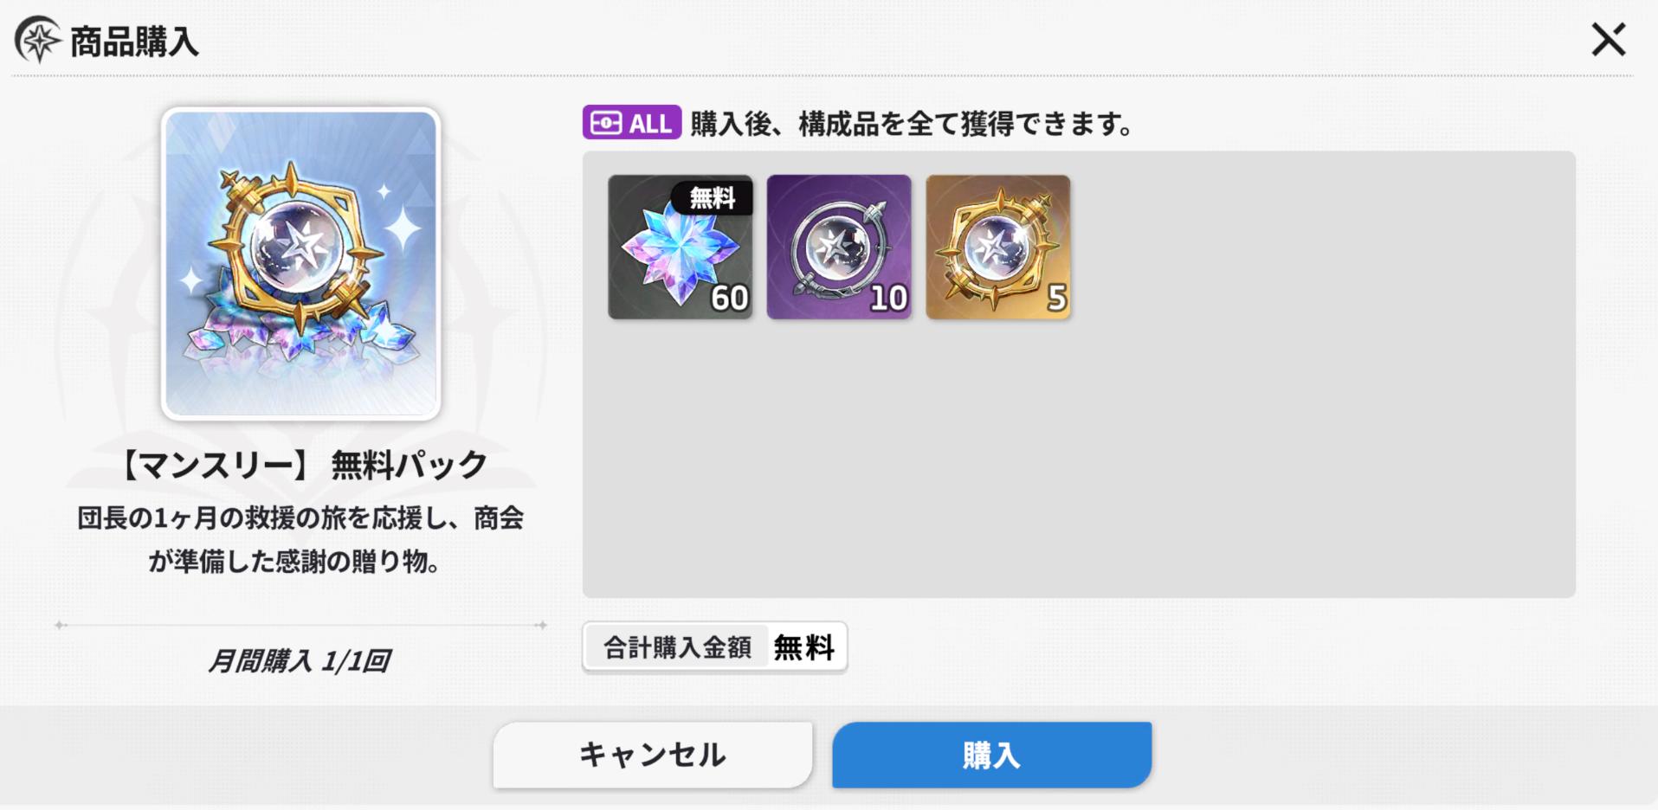
Task: Click the blue crystal item with 60
Action: pyautogui.click(x=681, y=247)
